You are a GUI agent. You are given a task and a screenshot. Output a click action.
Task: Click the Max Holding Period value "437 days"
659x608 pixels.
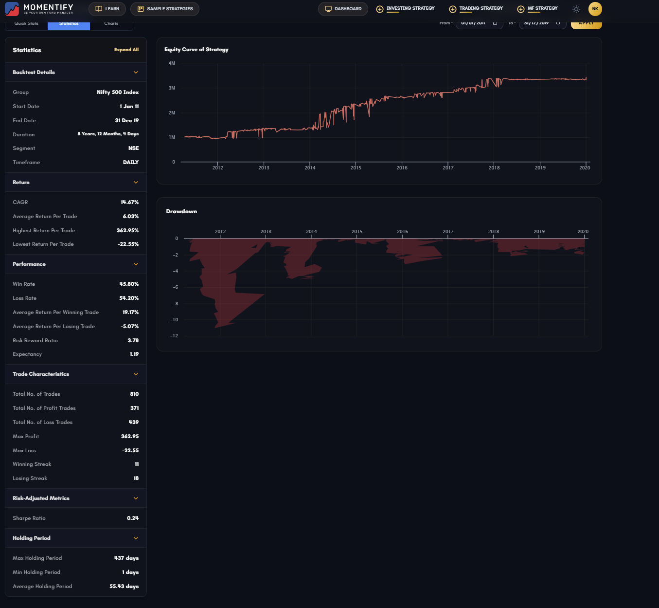click(x=126, y=558)
